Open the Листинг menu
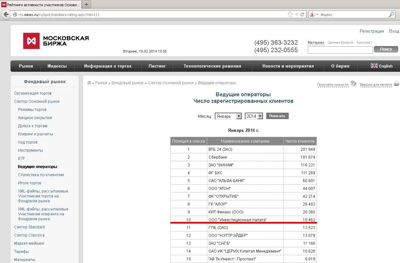The image size is (400, 263). (x=157, y=66)
